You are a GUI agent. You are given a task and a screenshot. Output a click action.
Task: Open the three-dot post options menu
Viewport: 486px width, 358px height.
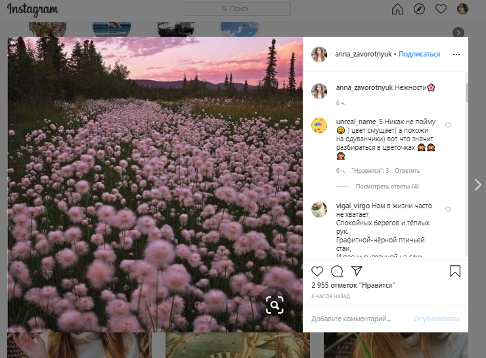pos(456,55)
